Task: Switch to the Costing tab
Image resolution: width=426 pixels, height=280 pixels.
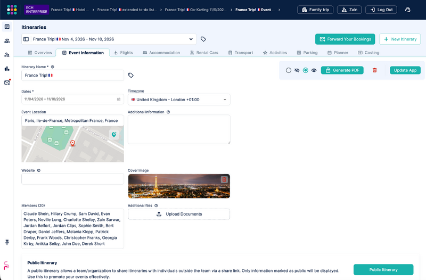Action: (x=368, y=53)
